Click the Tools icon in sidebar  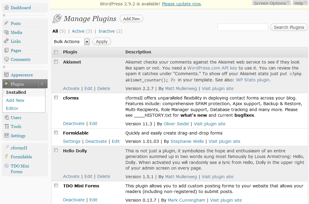(x=7, y=126)
